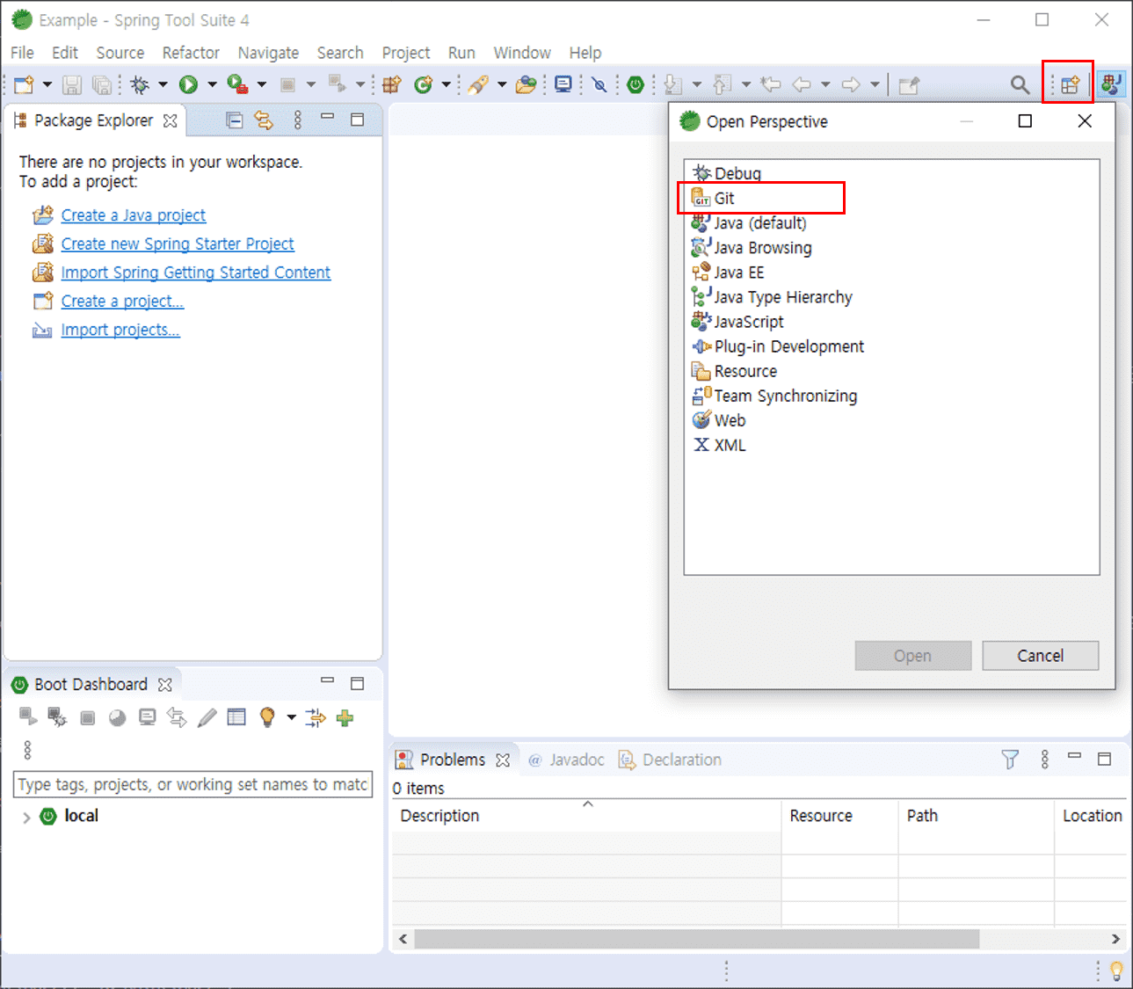Click the Description column header
Screen dimensions: 1133x989
(x=586, y=816)
